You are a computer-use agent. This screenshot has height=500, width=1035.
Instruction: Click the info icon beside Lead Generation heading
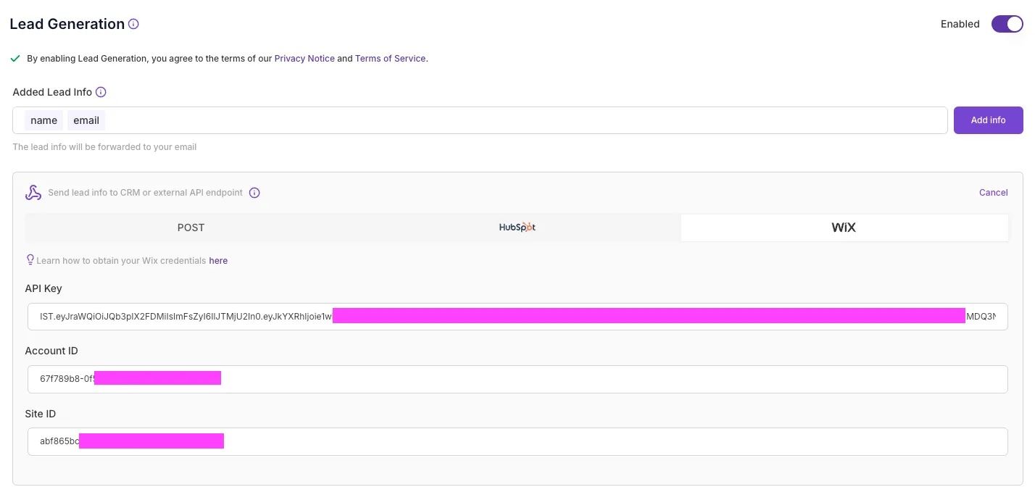point(133,24)
